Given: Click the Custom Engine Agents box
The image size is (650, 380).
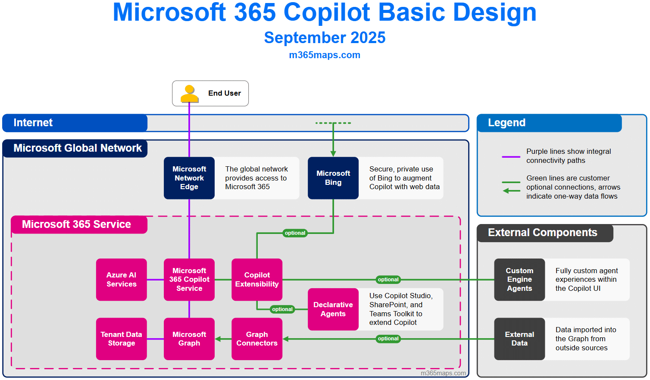Looking at the screenshot, I should (x=519, y=280).
